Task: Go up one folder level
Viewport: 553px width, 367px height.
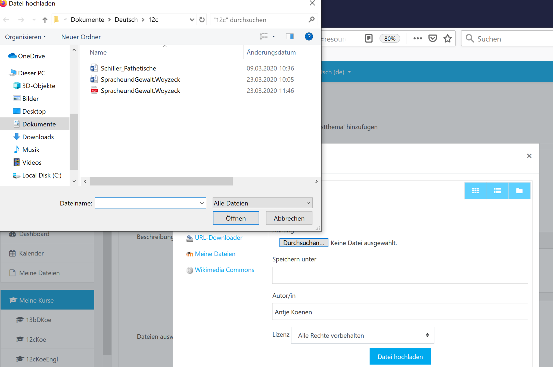Action: coord(45,20)
